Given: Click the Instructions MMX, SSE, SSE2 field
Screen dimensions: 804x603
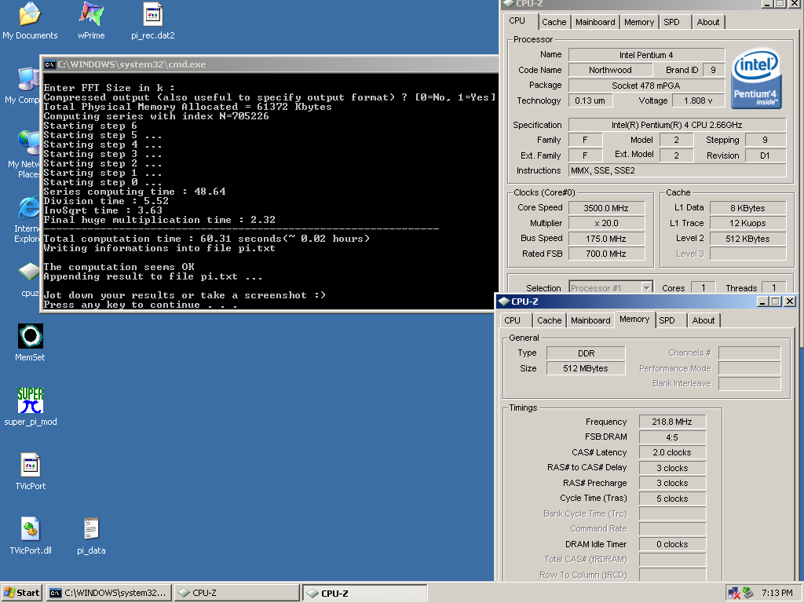Looking at the screenshot, I should (x=677, y=170).
